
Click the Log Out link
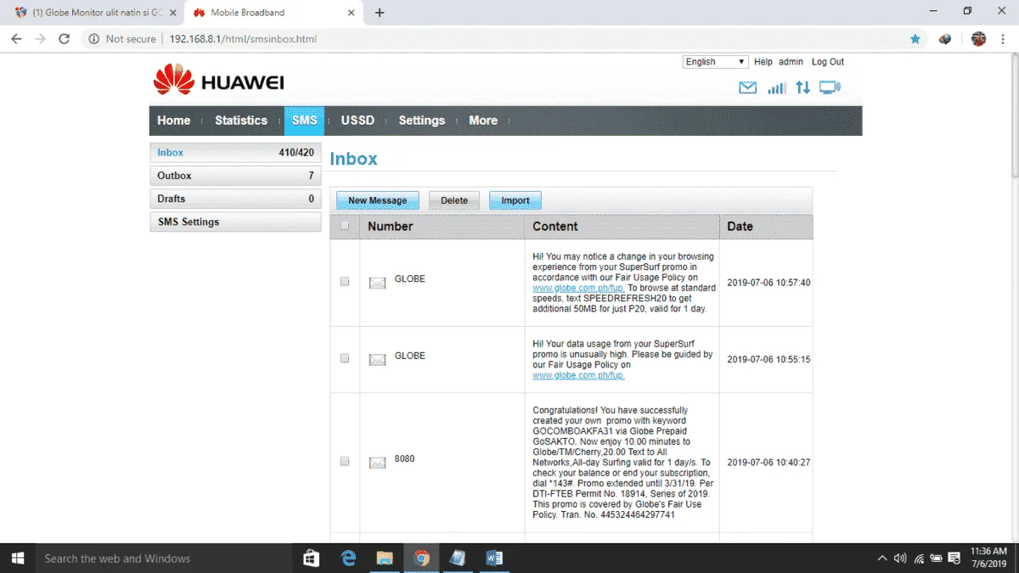[828, 62]
